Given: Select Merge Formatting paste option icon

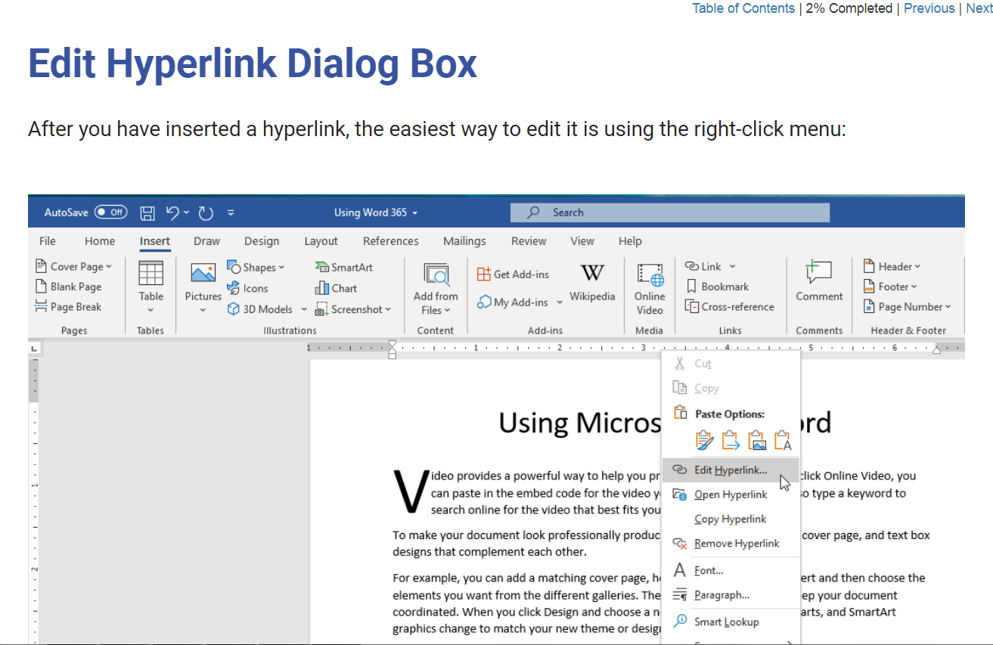Looking at the screenshot, I should [x=731, y=440].
